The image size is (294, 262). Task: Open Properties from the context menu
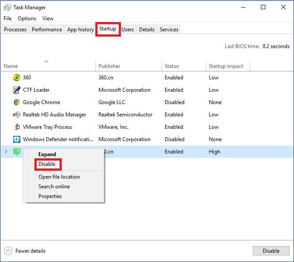(x=50, y=196)
